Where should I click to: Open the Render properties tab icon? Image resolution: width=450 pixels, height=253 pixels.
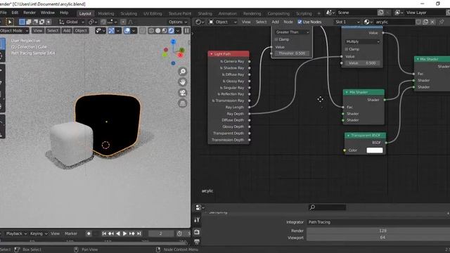tap(197, 232)
